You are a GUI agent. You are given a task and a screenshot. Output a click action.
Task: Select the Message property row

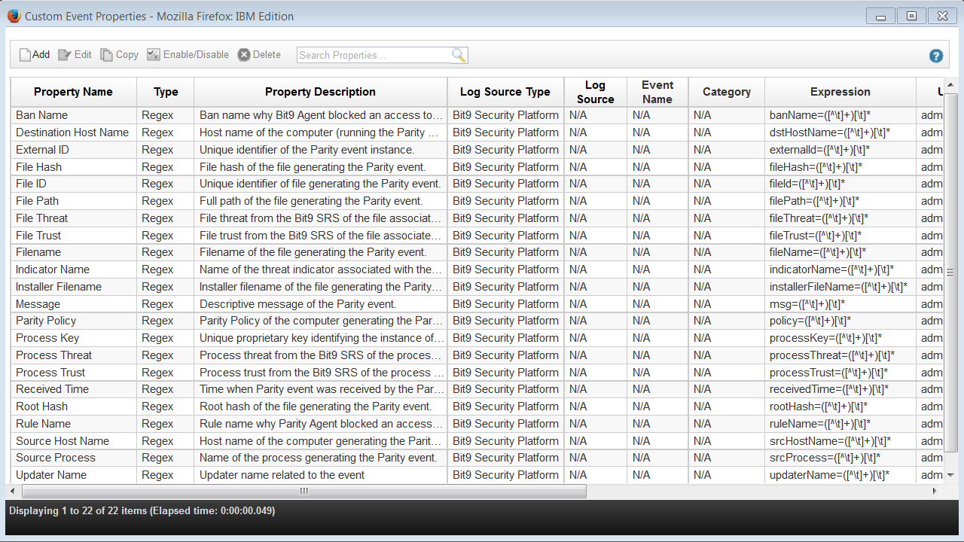477,304
